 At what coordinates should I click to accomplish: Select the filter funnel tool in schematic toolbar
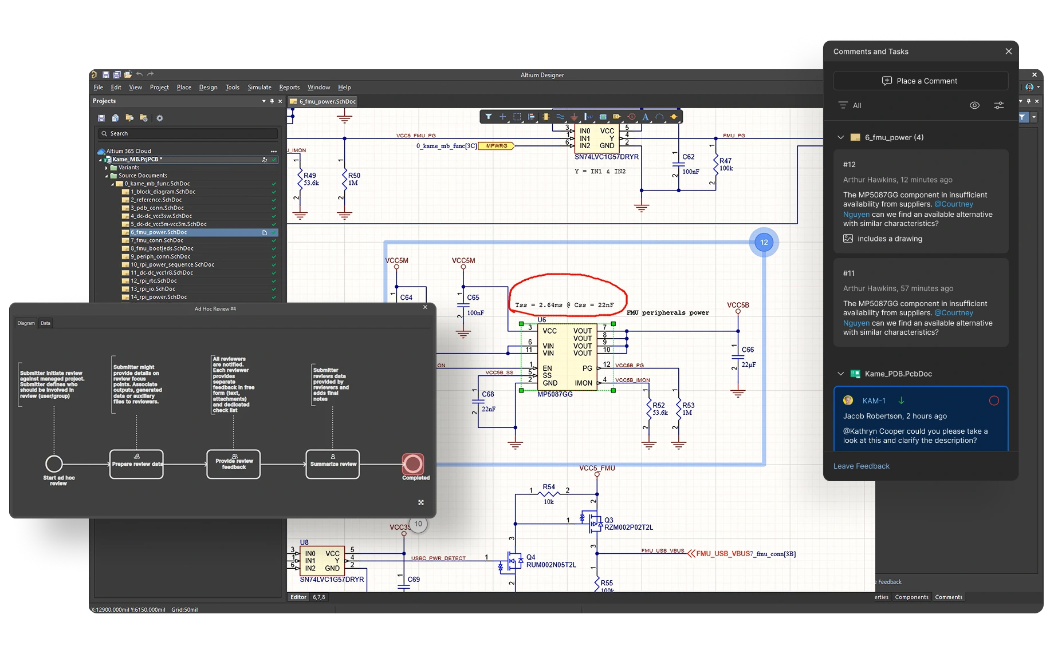click(489, 117)
